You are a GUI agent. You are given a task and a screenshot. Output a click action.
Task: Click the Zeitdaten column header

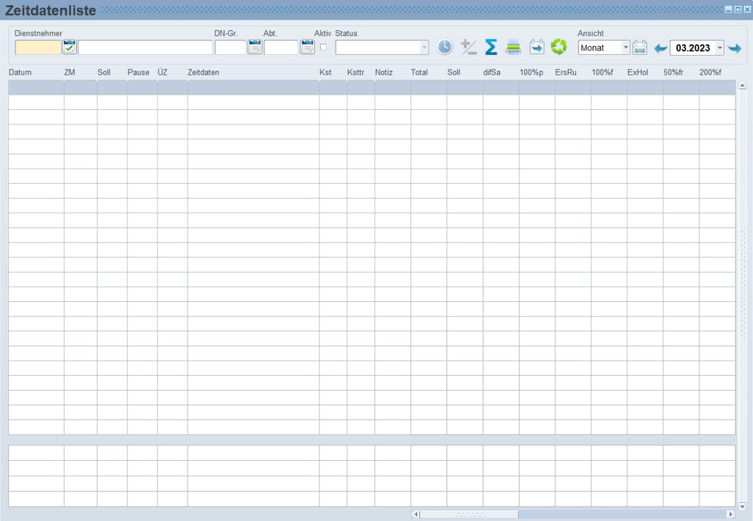203,72
